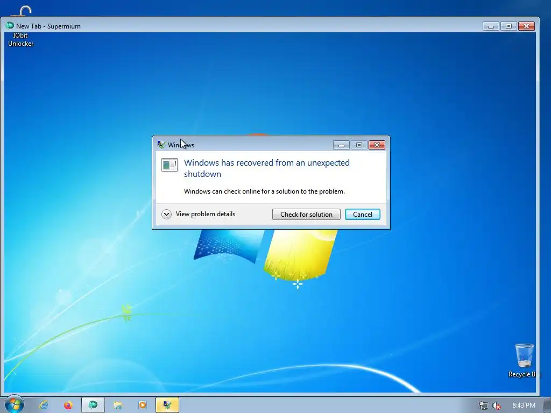Select the Windows problem reporting taskbar button
This screenshot has width=551, height=413.
tap(167, 405)
